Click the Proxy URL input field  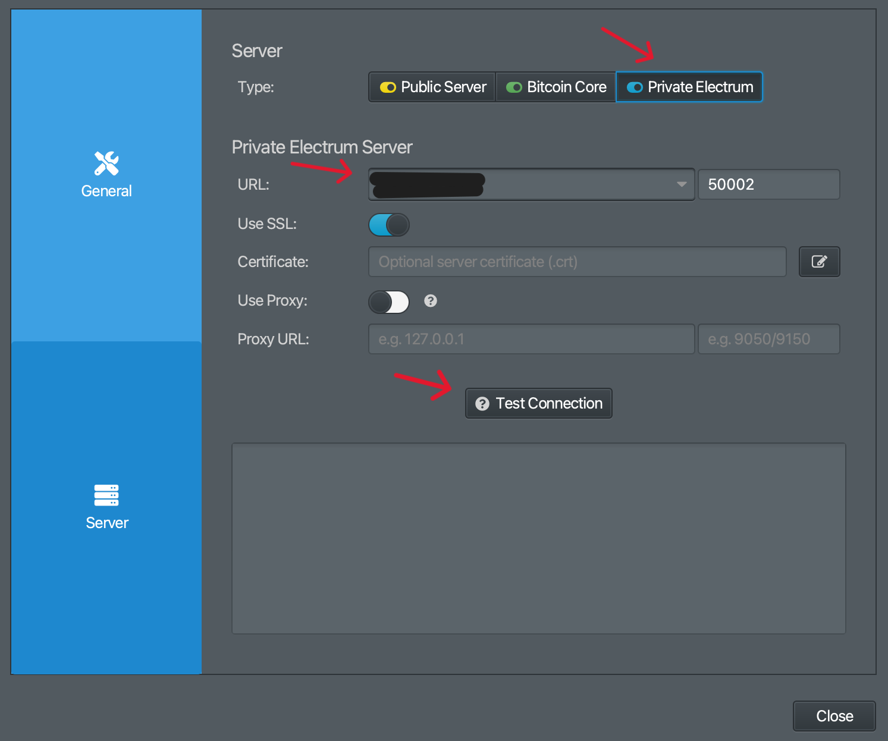tap(531, 339)
